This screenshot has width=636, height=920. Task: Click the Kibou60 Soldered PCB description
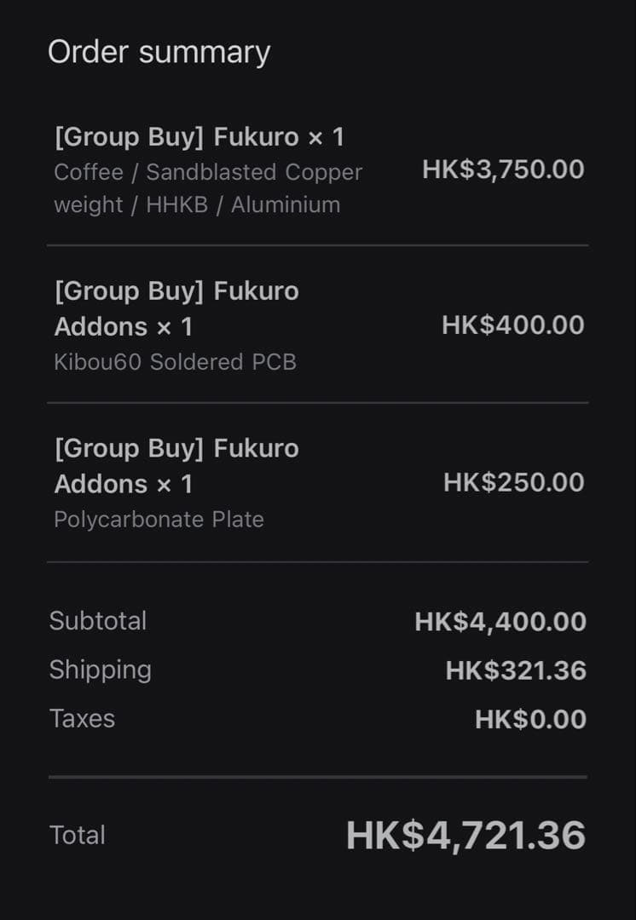175,362
